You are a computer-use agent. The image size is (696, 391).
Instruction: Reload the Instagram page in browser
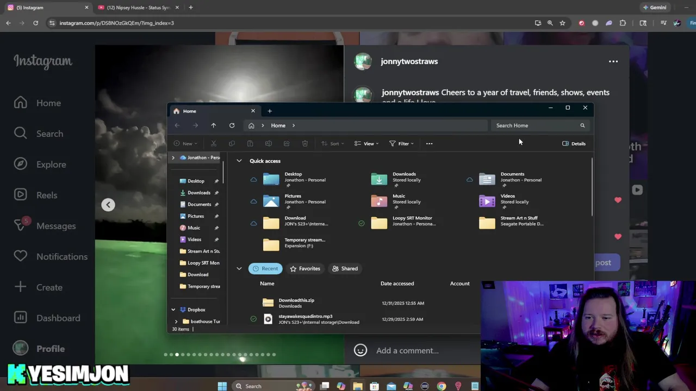coord(35,23)
